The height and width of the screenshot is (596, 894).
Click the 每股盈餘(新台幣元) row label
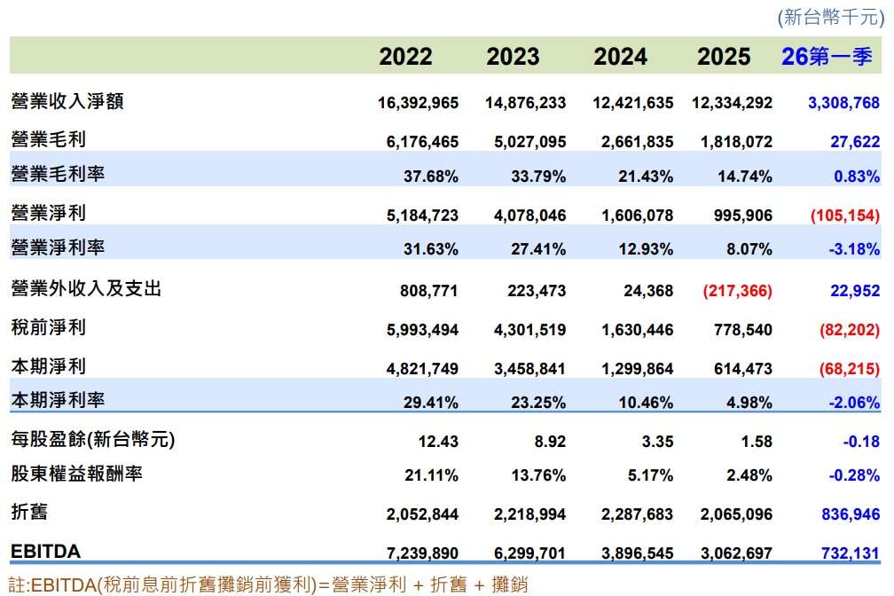click(93, 439)
